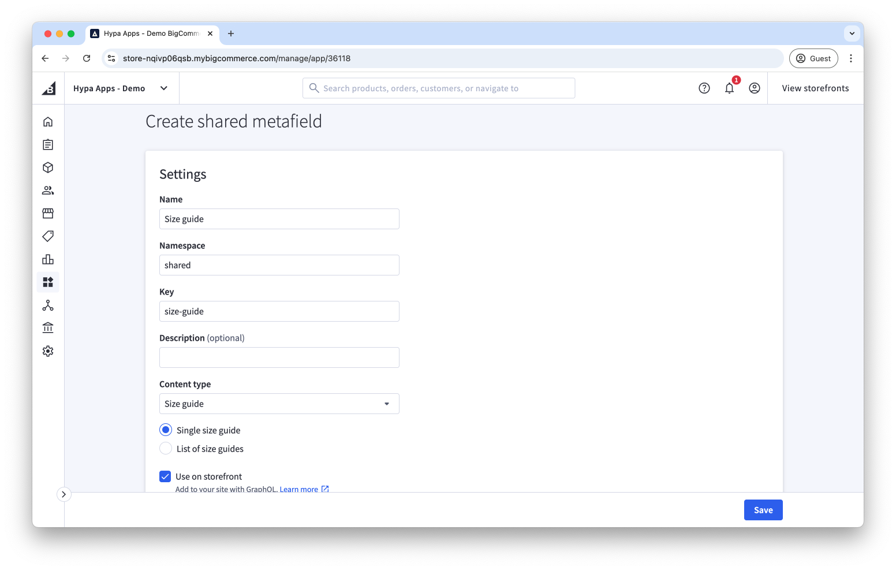
Task: Expand the sidebar navigation arrow
Action: coord(64,494)
